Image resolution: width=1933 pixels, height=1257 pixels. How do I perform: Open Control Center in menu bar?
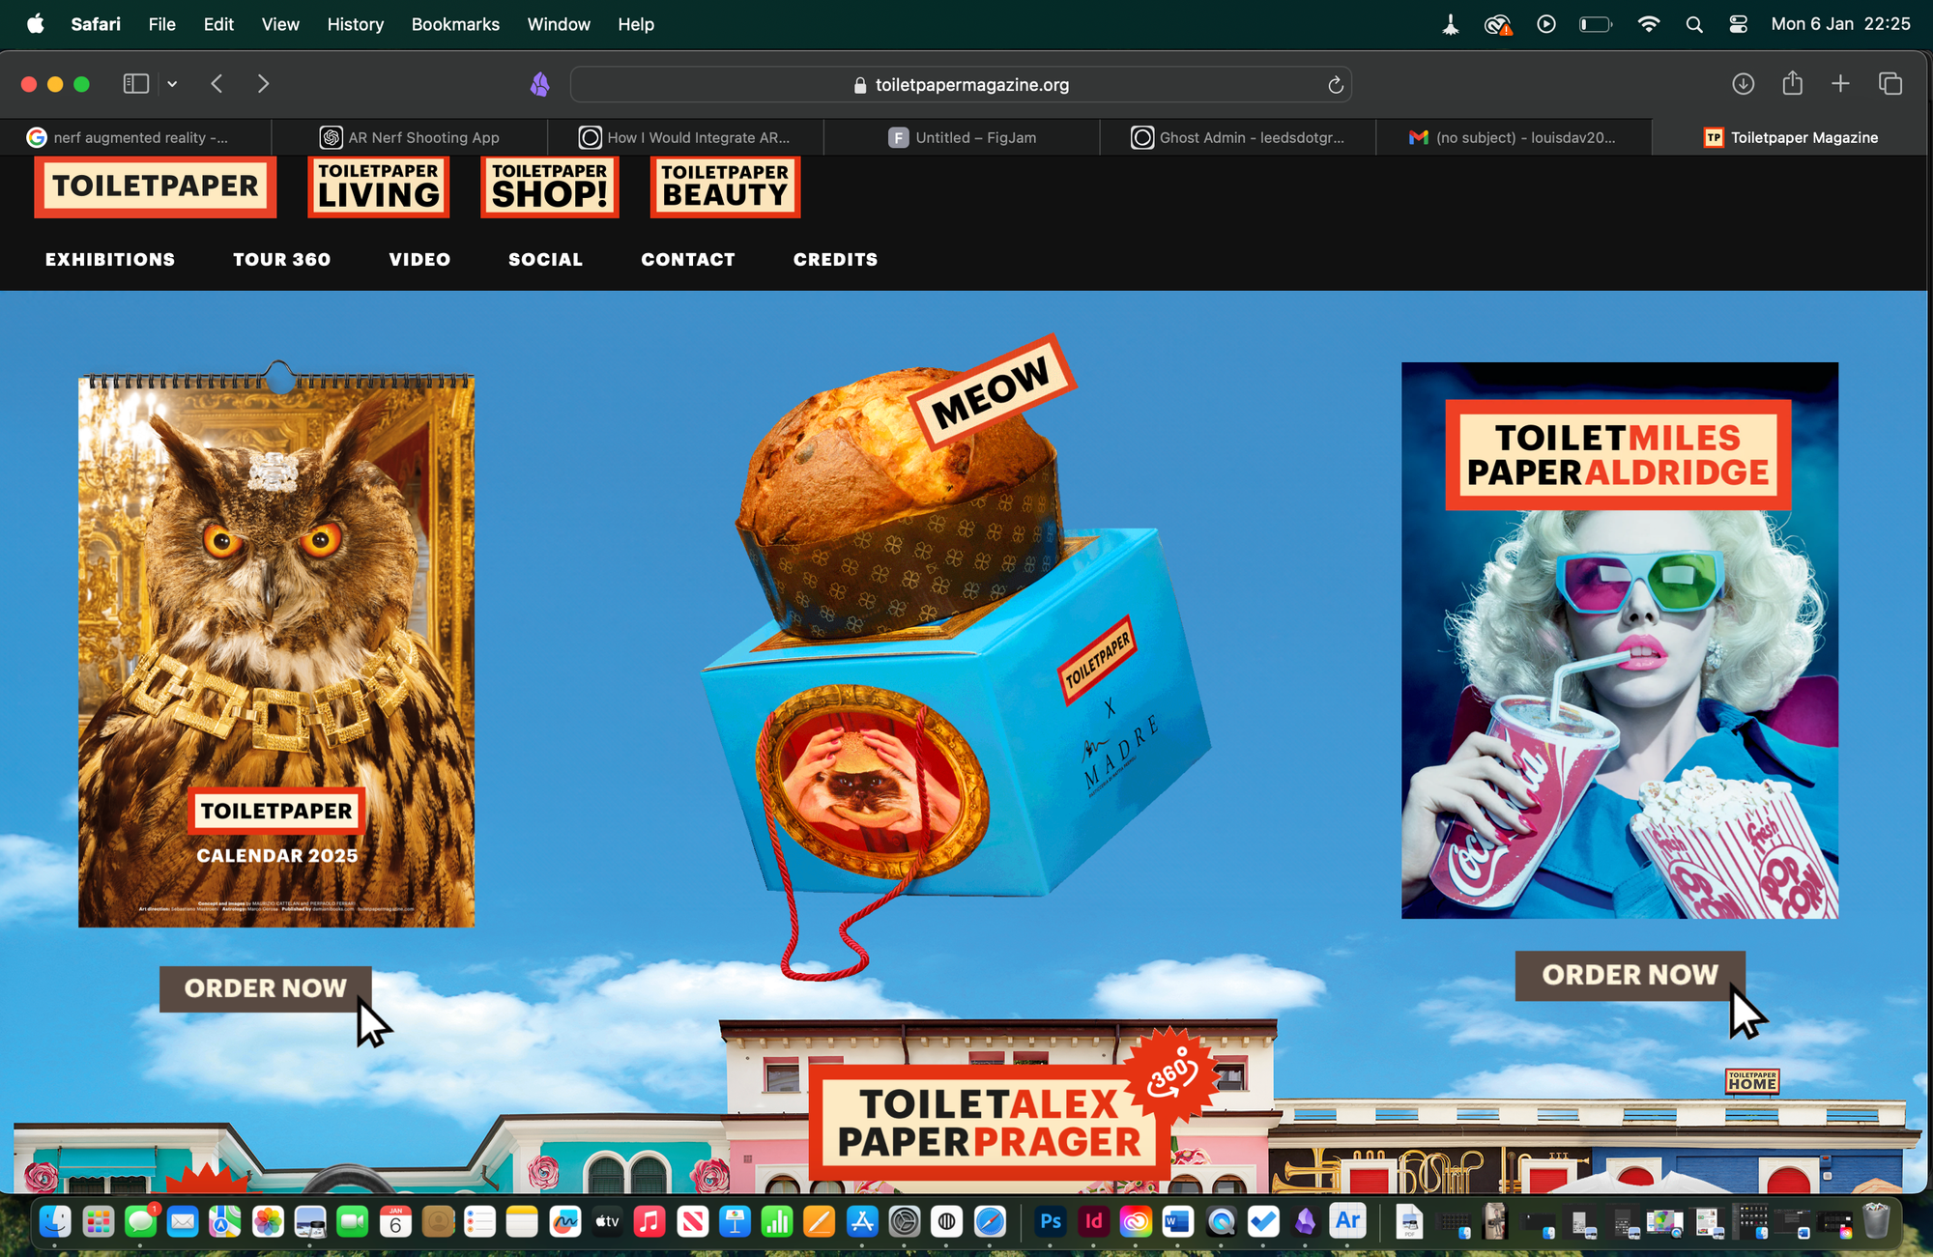coord(1738,24)
